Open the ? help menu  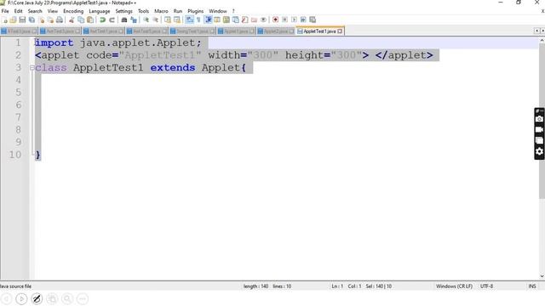coord(233,11)
